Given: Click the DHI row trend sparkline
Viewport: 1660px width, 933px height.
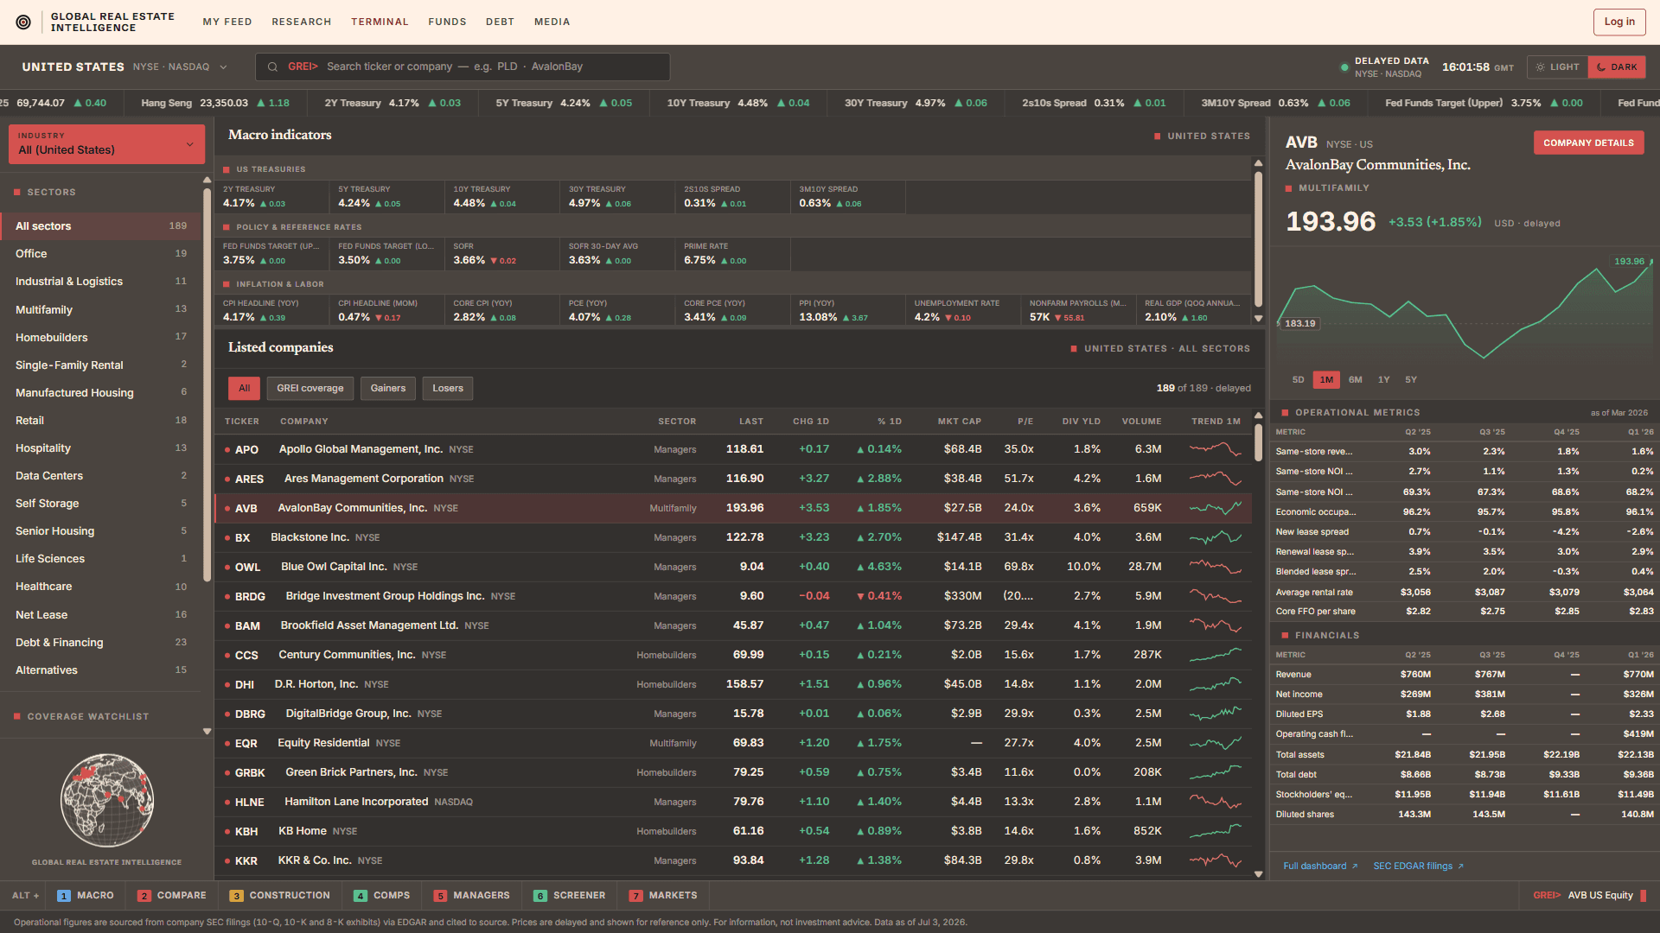Looking at the screenshot, I should [1215, 684].
